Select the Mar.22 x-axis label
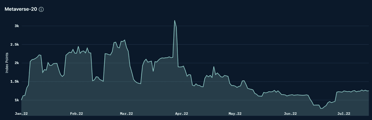The width and height of the screenshot is (372, 120). coord(126,114)
